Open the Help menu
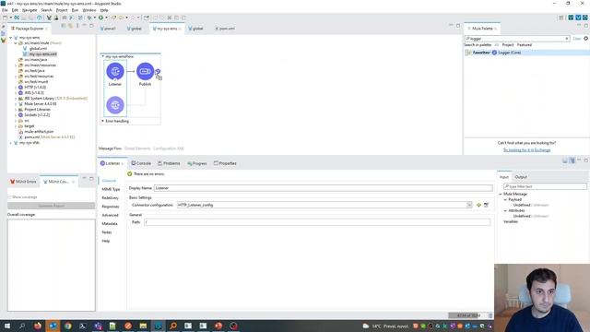 [x=104, y=10]
